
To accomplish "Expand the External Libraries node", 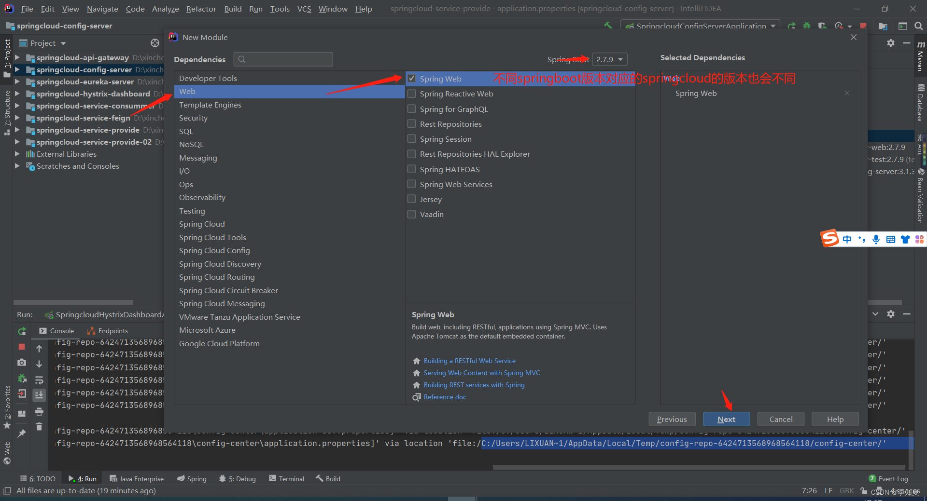I will coord(17,154).
